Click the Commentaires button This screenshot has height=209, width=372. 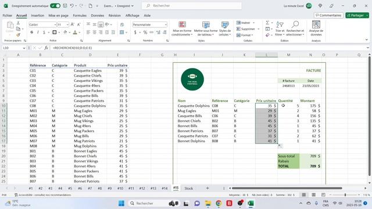[328, 16]
